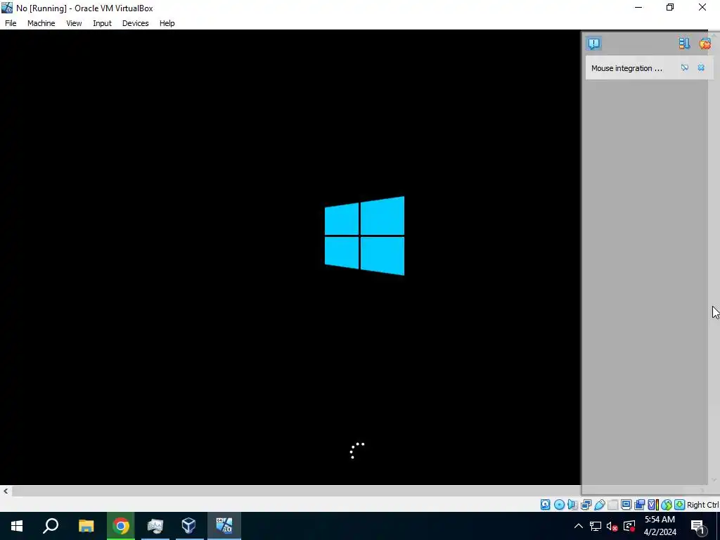Screen dimensions: 720x540
Task: Restore down the VirtualBox window
Action: 670,7
